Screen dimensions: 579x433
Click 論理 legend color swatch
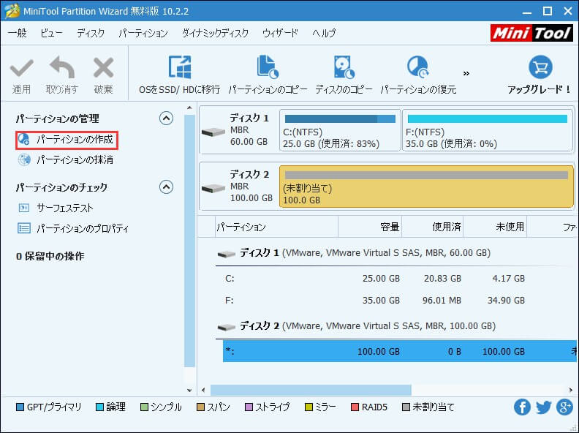coord(99,407)
